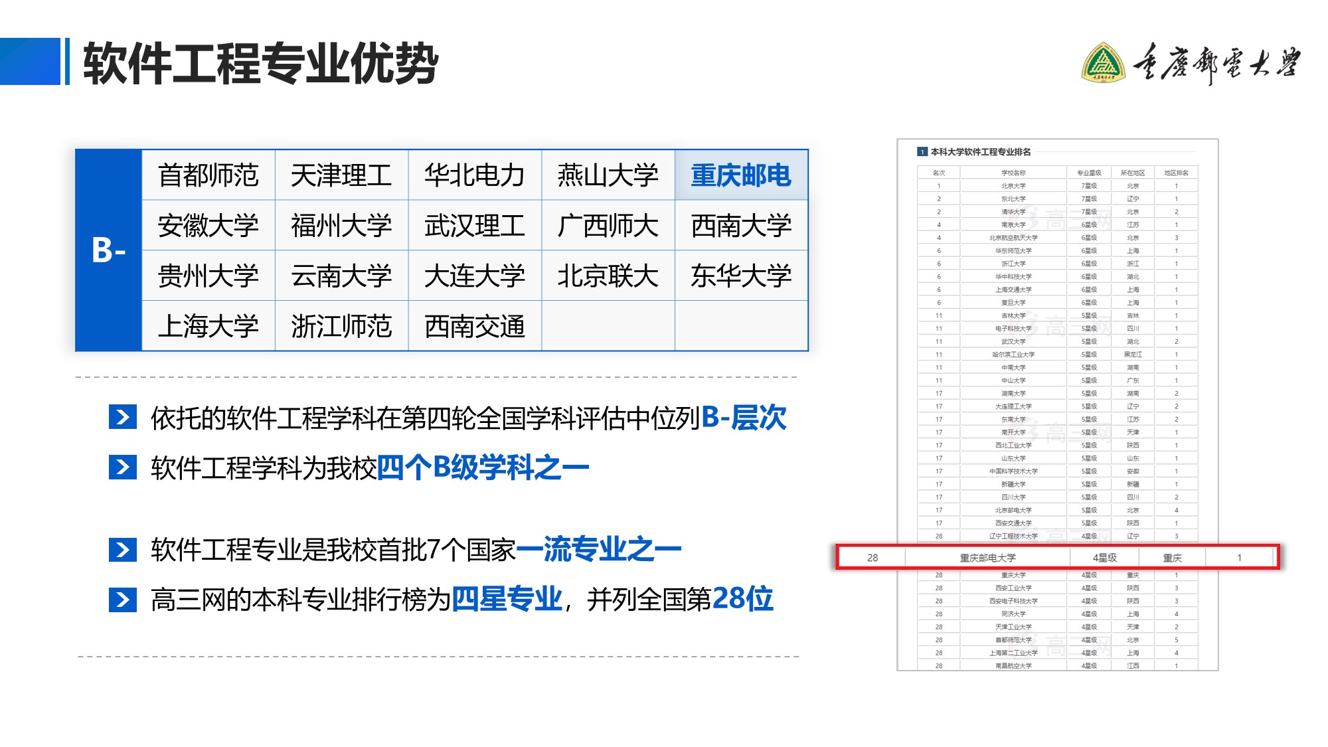Click the 上海大学 table cell
Viewport: 1328px width, 747px height.
[208, 326]
